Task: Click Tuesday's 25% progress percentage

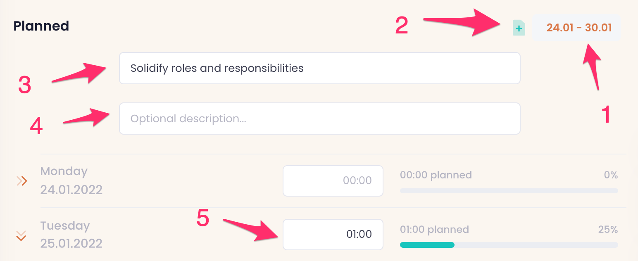Action: [x=608, y=229]
